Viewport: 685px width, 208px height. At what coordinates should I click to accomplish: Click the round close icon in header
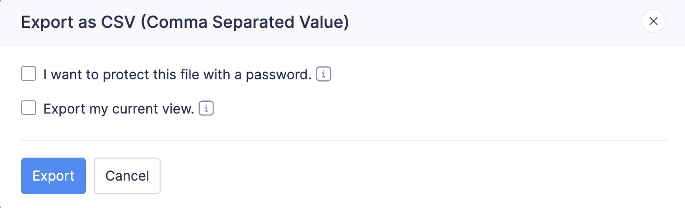(653, 21)
